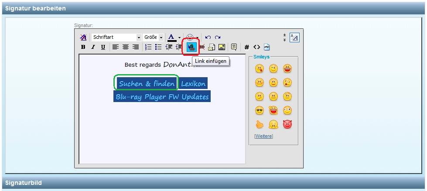Click the Weitere smileys link
This screenshot has width=427, height=191.
coord(263,136)
